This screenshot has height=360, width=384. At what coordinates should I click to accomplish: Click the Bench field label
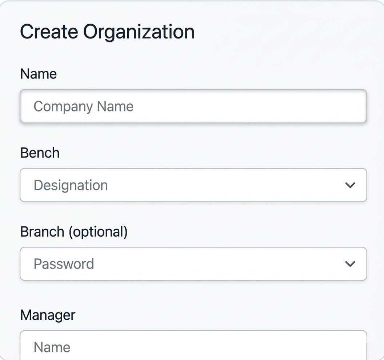tap(40, 153)
